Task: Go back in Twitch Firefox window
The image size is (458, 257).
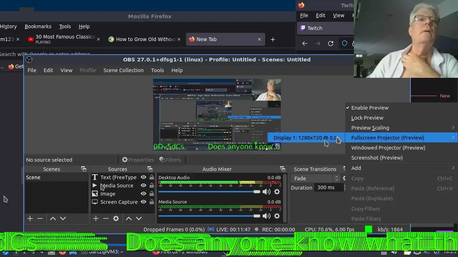Action: [x=304, y=44]
